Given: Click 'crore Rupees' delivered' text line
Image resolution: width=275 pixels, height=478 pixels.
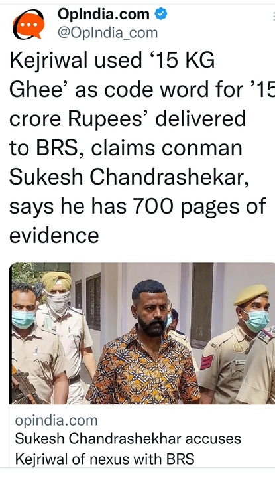Looking at the screenshot, I should click(127, 119).
